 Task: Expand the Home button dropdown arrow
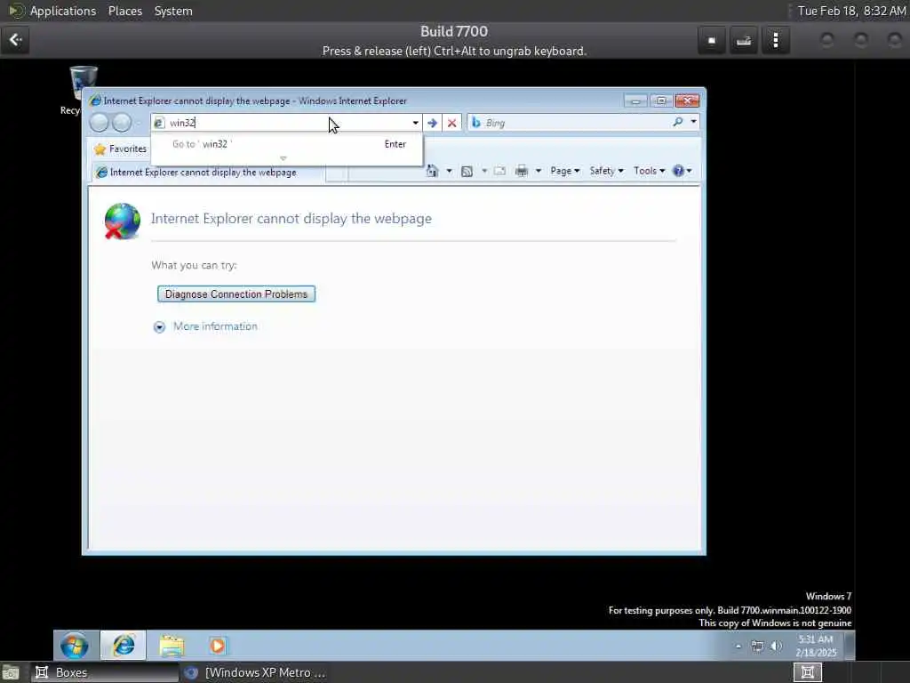coord(449,171)
